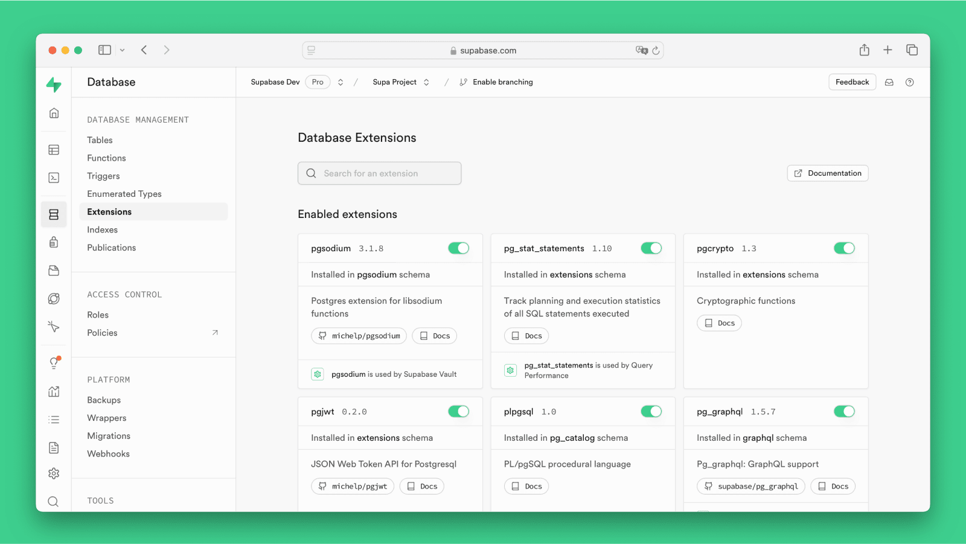The height and width of the screenshot is (544, 966).
Task: Open the Table Editor from the sidebar
Action: click(x=54, y=149)
